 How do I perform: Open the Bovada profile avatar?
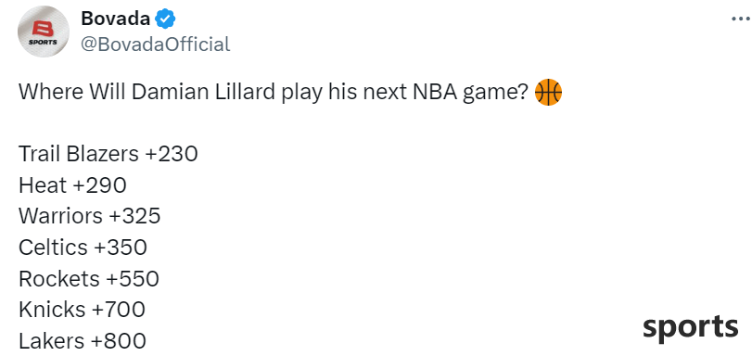point(44,32)
